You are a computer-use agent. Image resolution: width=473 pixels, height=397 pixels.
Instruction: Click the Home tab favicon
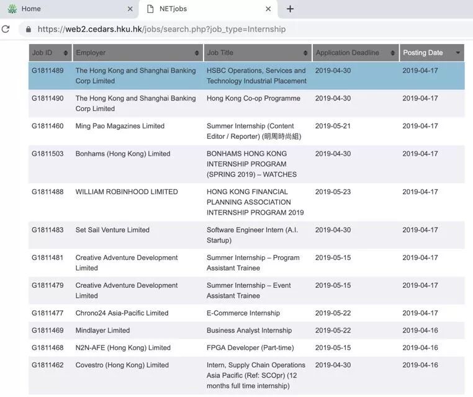[12, 9]
